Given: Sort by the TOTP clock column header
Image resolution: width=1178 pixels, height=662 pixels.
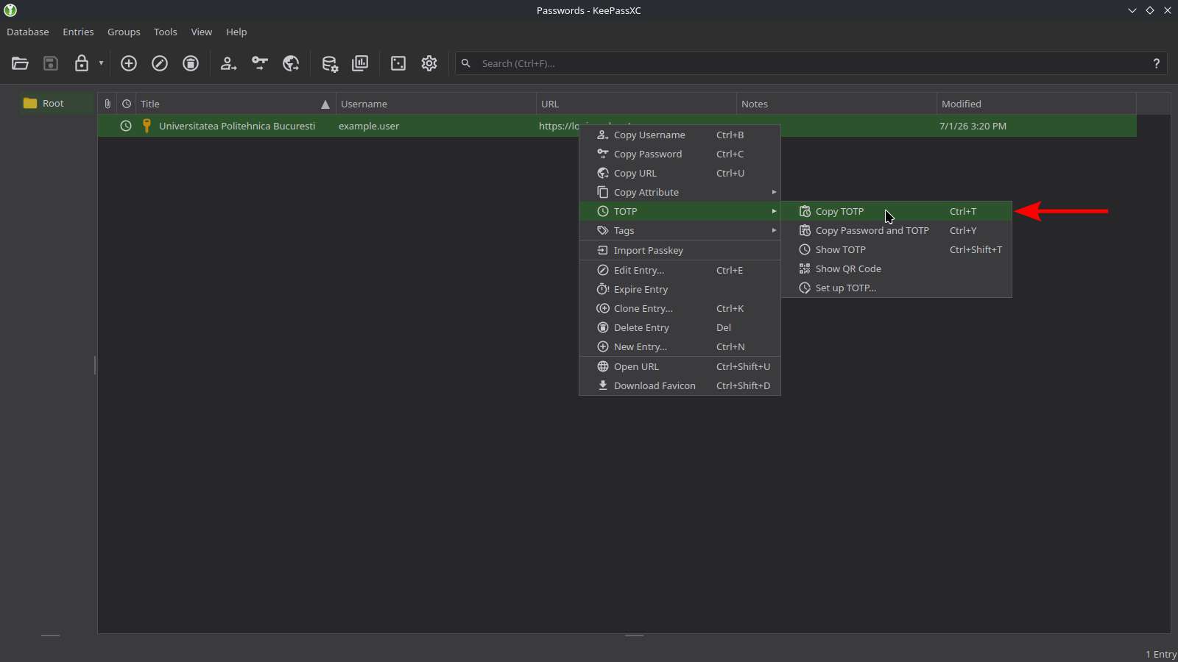Looking at the screenshot, I should pos(127,104).
